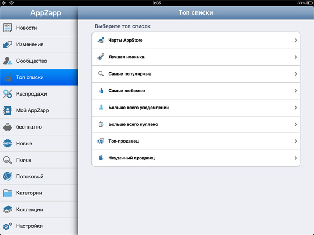Click the Самые любимые thumbs-up icon
The image size is (314, 235).
click(101, 91)
